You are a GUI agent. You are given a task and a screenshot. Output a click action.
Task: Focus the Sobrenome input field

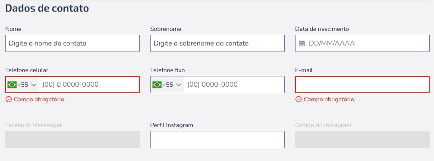coord(217,43)
